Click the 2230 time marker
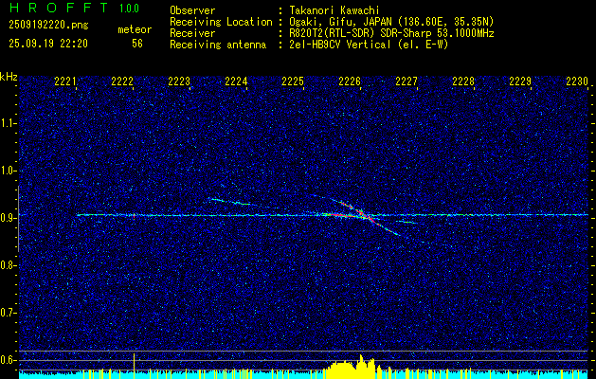The height and width of the screenshot is (379, 596). [x=577, y=81]
